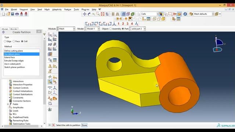Open the File menu

tap(7, 10)
